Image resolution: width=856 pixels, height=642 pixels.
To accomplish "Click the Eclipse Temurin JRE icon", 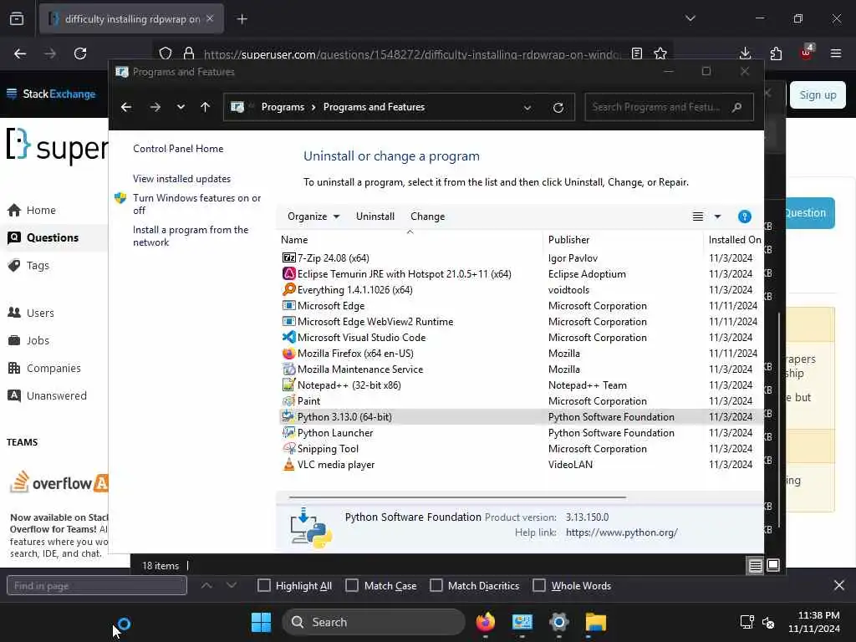I will coord(288,273).
